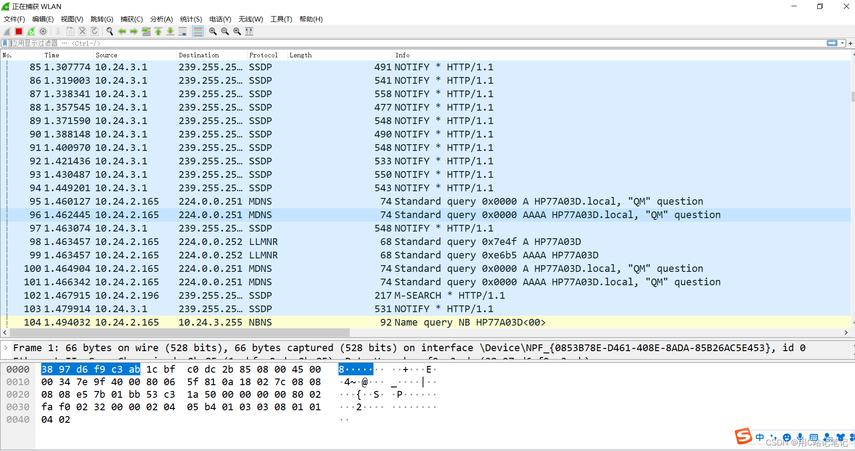Click the Sogou input method S icon
This screenshot has height=451, width=855.
[743, 436]
